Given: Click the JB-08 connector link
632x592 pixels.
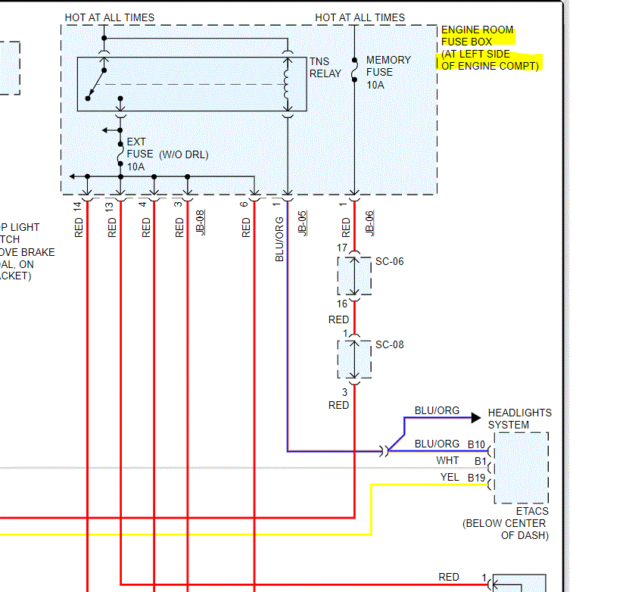Looking at the screenshot, I should pyautogui.click(x=200, y=223).
